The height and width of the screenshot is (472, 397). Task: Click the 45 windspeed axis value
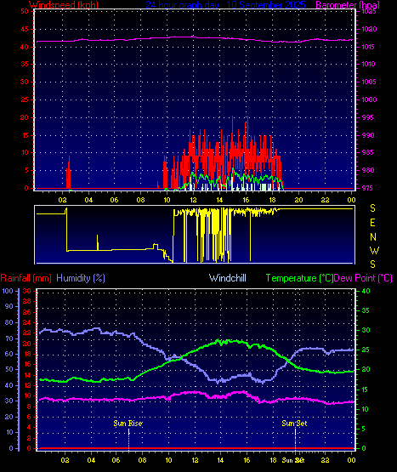point(25,29)
